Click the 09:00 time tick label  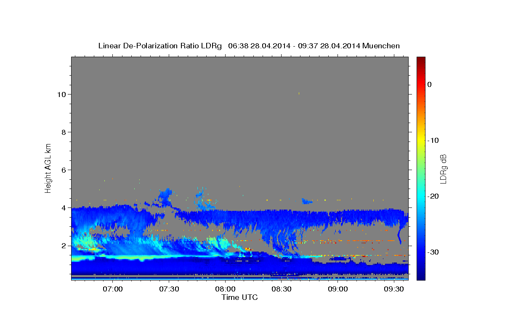[x=338, y=289]
